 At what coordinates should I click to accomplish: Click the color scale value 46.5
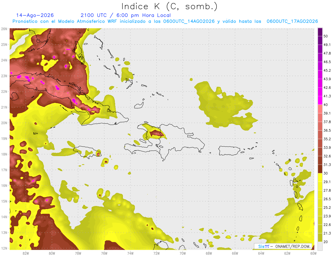[x=327, y=62]
